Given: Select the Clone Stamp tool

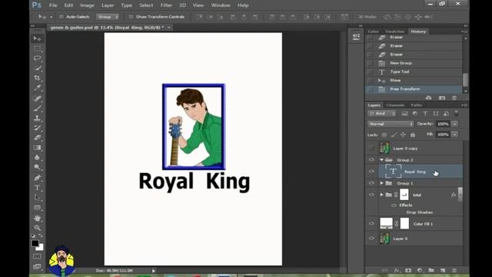Looking at the screenshot, I should click(x=38, y=118).
